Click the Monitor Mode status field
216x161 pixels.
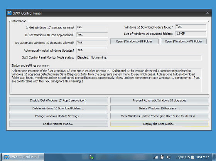[x=139, y=58]
